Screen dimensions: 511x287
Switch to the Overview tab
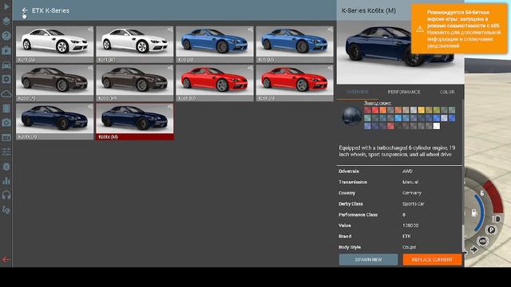tap(357, 92)
